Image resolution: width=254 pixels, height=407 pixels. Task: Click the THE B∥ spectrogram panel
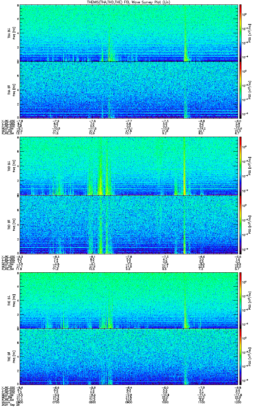click(129, 357)
